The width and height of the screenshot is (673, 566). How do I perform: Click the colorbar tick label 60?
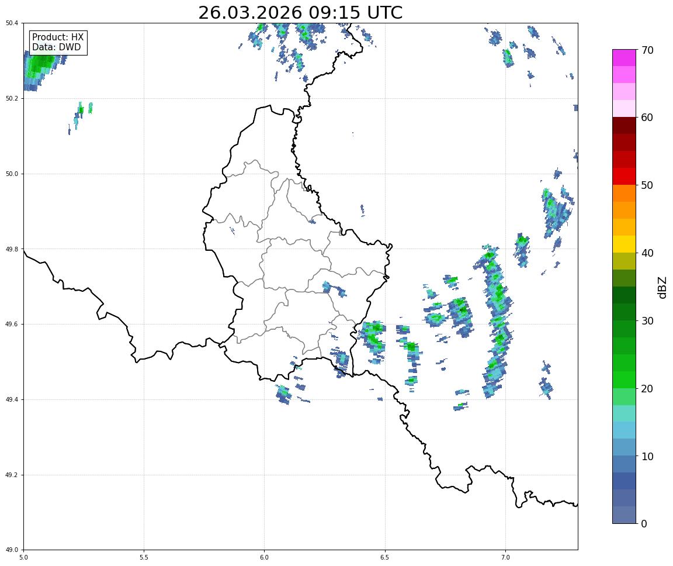pyautogui.click(x=647, y=118)
